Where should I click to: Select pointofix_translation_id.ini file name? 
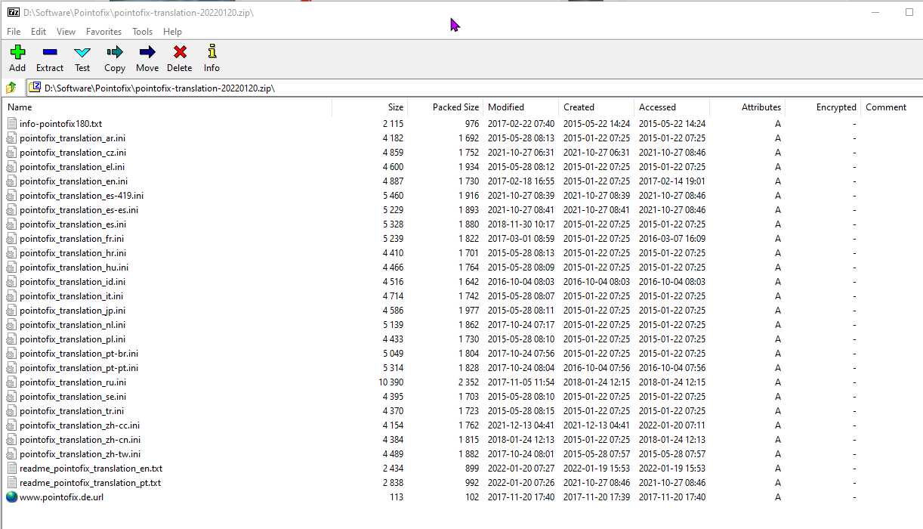point(73,281)
